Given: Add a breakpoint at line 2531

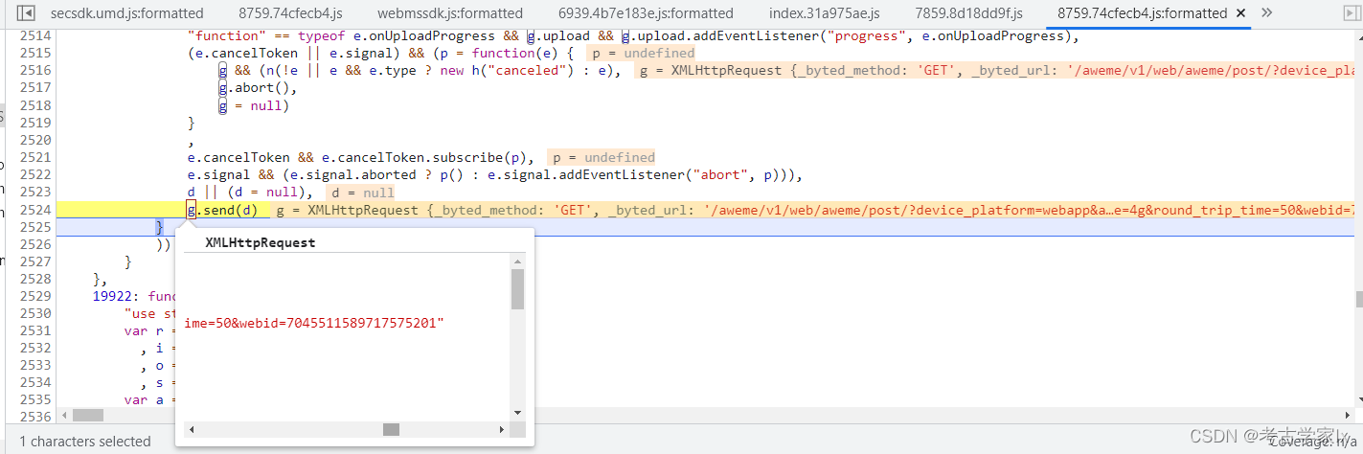Looking at the screenshot, I should point(35,331).
